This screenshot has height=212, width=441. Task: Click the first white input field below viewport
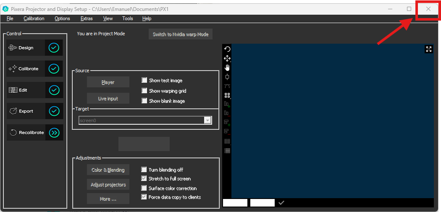coord(235,203)
